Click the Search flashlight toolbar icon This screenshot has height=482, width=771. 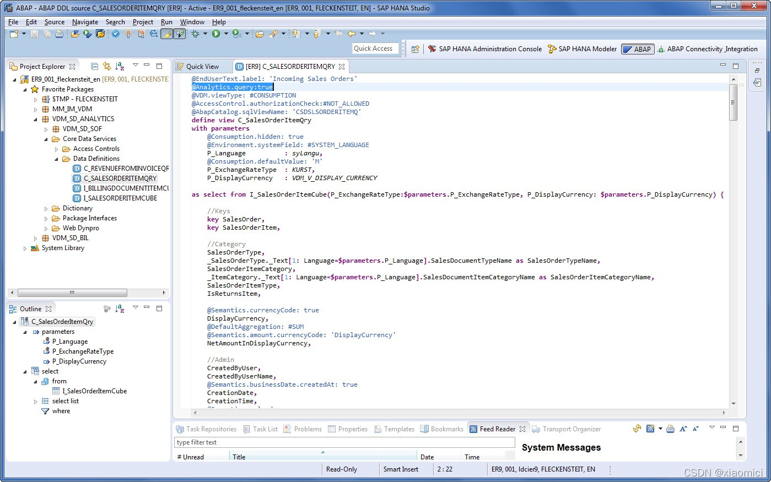click(273, 34)
